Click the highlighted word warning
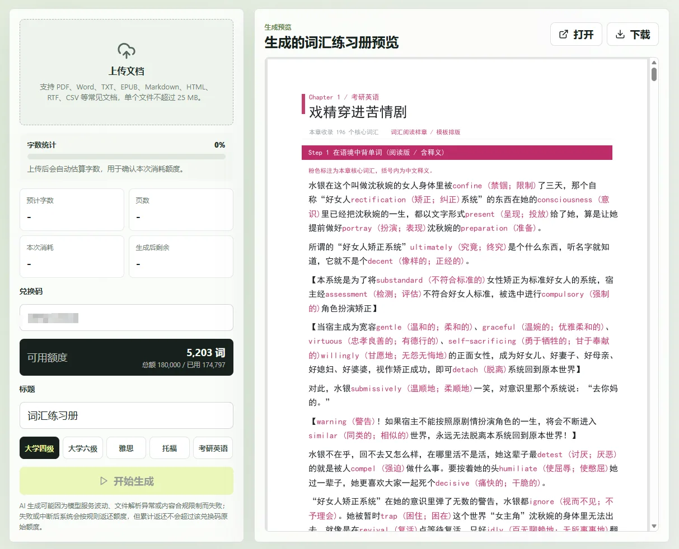The height and width of the screenshot is (549, 679). [331, 422]
